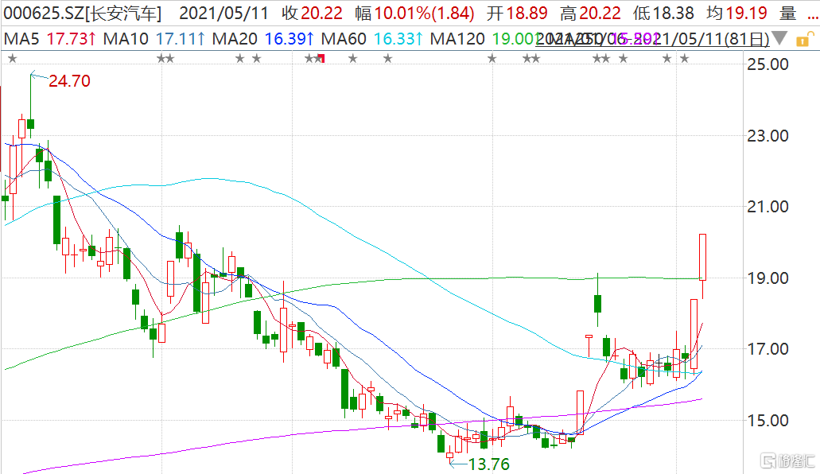Click the 13.76 period-low annotation

pos(488,464)
